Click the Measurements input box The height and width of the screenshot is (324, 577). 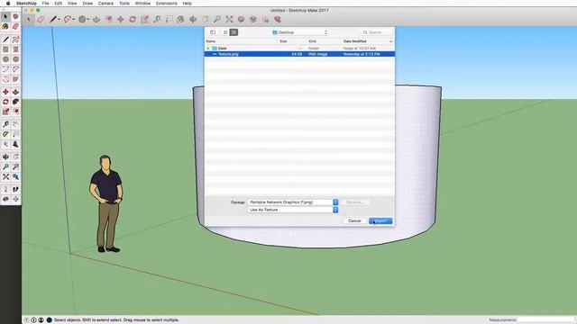coord(546,320)
